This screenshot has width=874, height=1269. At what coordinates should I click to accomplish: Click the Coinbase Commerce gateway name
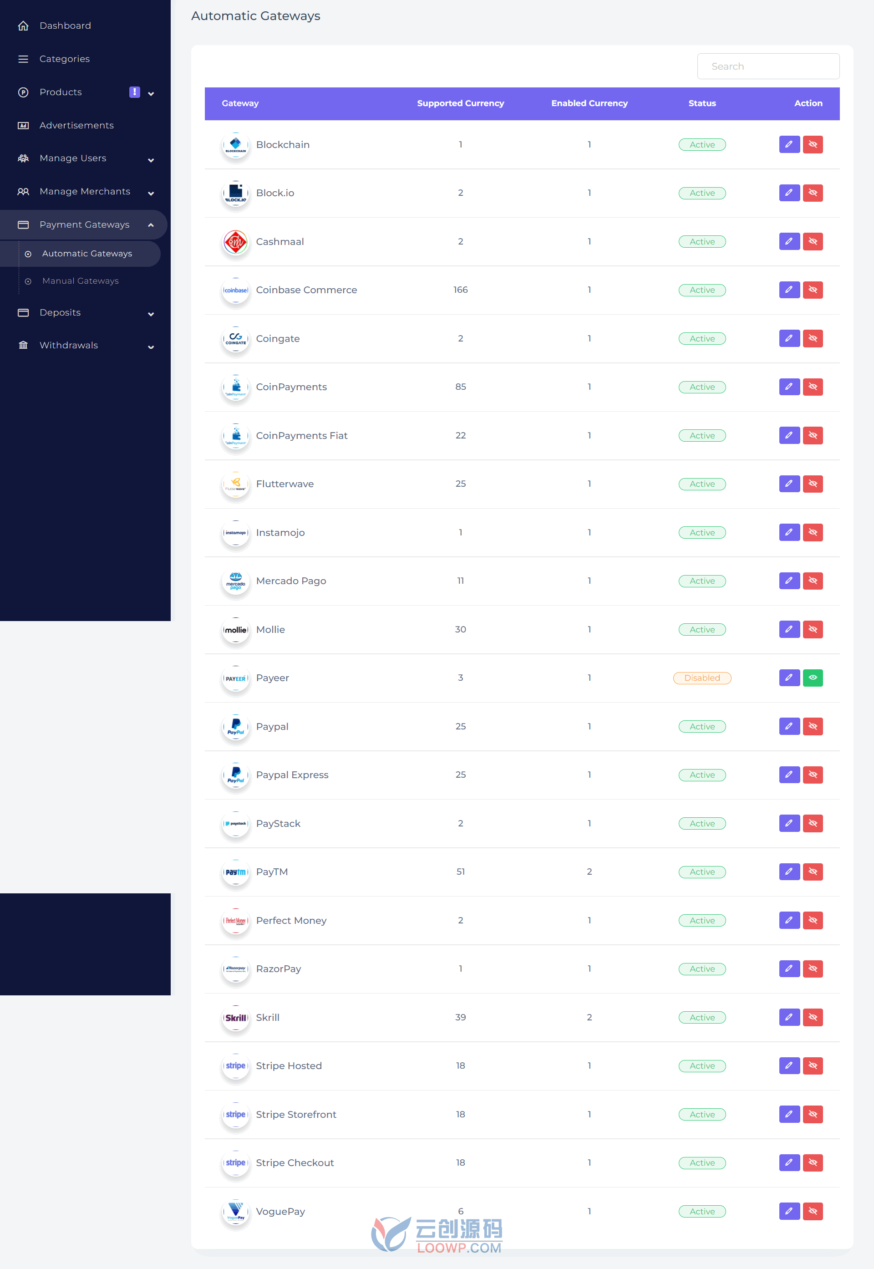[x=306, y=290]
